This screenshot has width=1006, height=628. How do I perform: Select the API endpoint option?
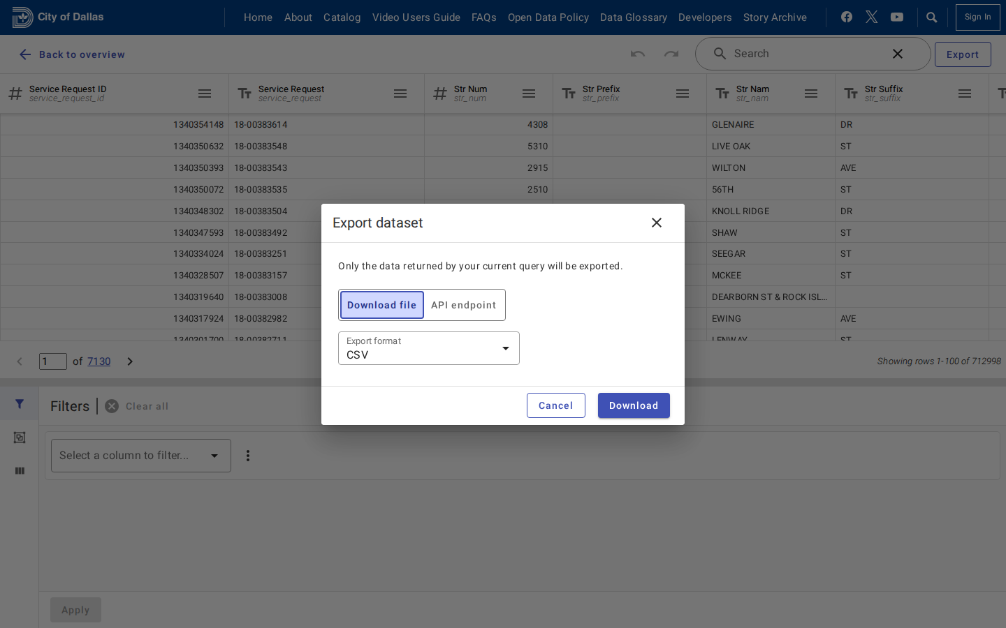coord(464,305)
